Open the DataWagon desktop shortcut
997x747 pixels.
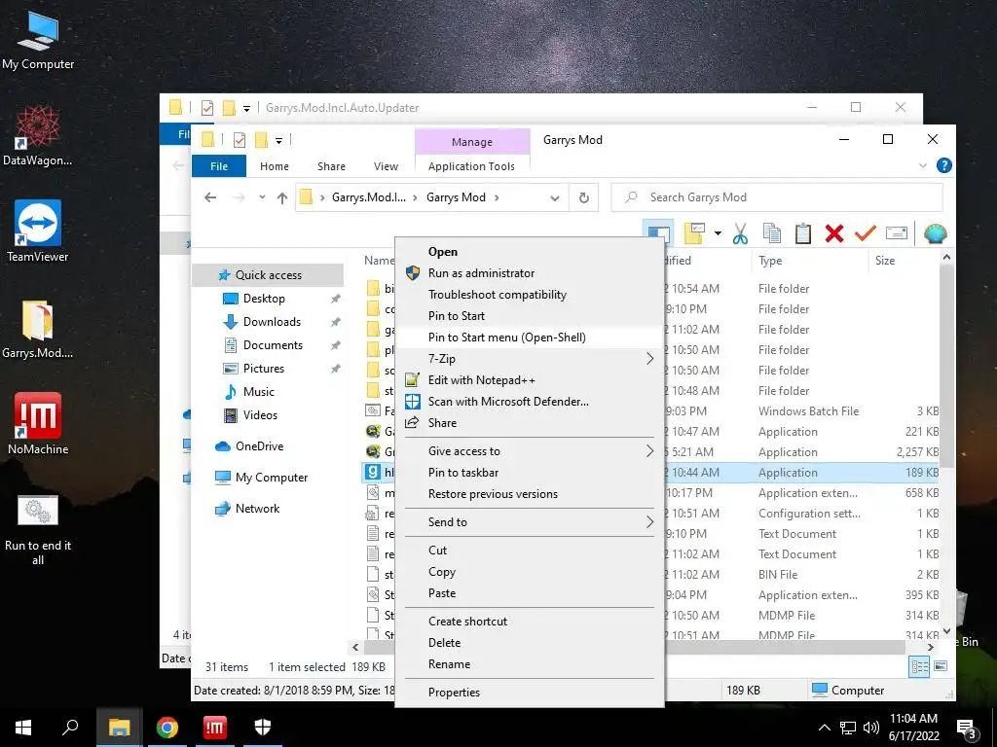pos(38,135)
